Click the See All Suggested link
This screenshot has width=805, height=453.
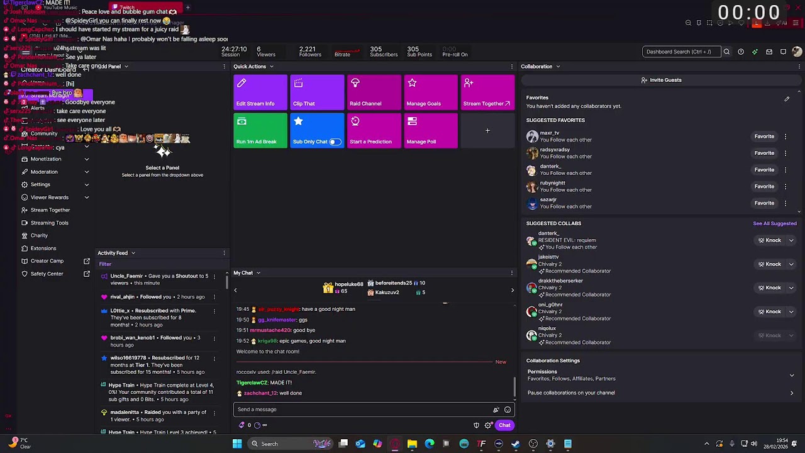point(775,223)
